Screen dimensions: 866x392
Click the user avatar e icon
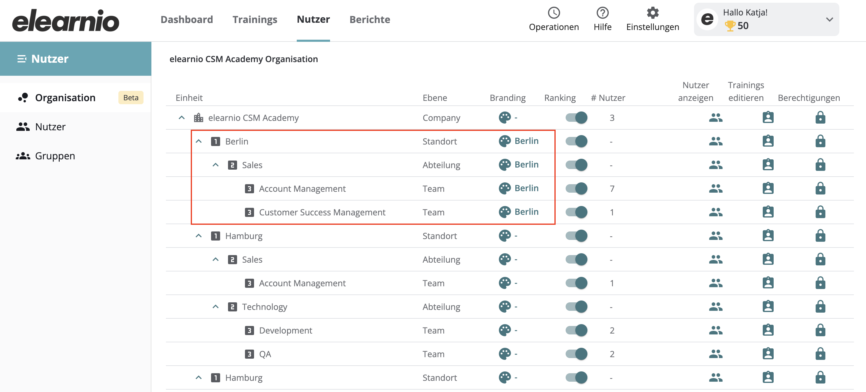pos(707,19)
